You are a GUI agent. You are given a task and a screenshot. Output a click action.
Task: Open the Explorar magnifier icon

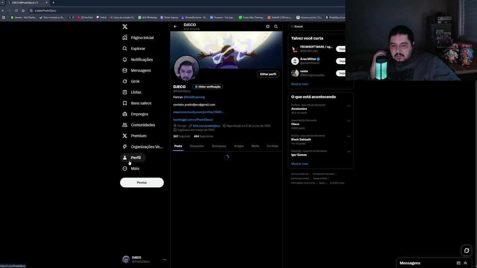click(x=125, y=48)
